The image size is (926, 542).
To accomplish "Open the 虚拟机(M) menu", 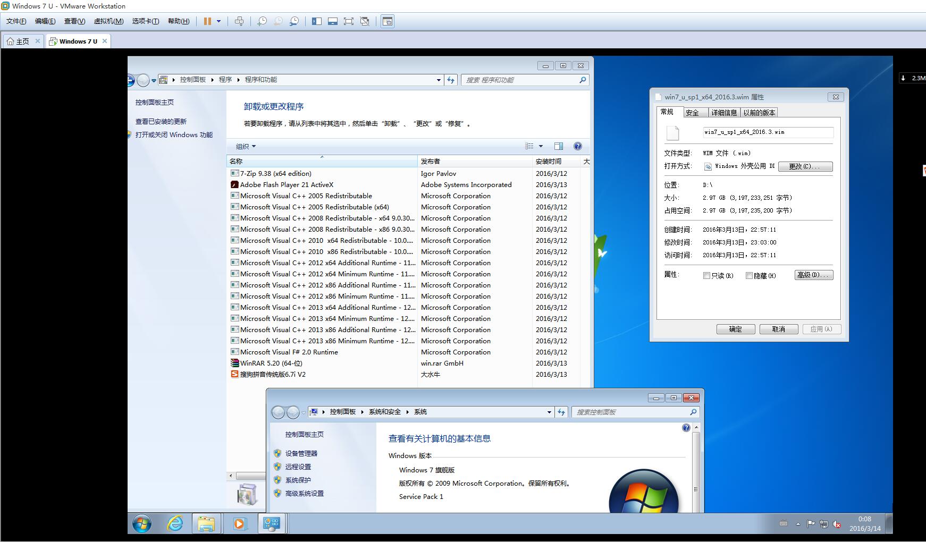I will 108,21.
